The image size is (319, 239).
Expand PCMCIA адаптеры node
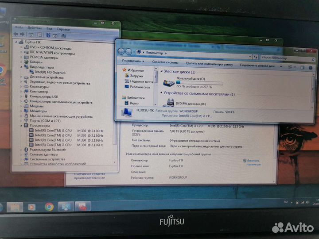pos(21,57)
